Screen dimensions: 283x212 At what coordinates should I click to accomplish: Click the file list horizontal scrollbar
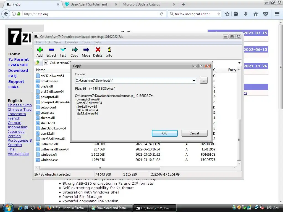100,168
